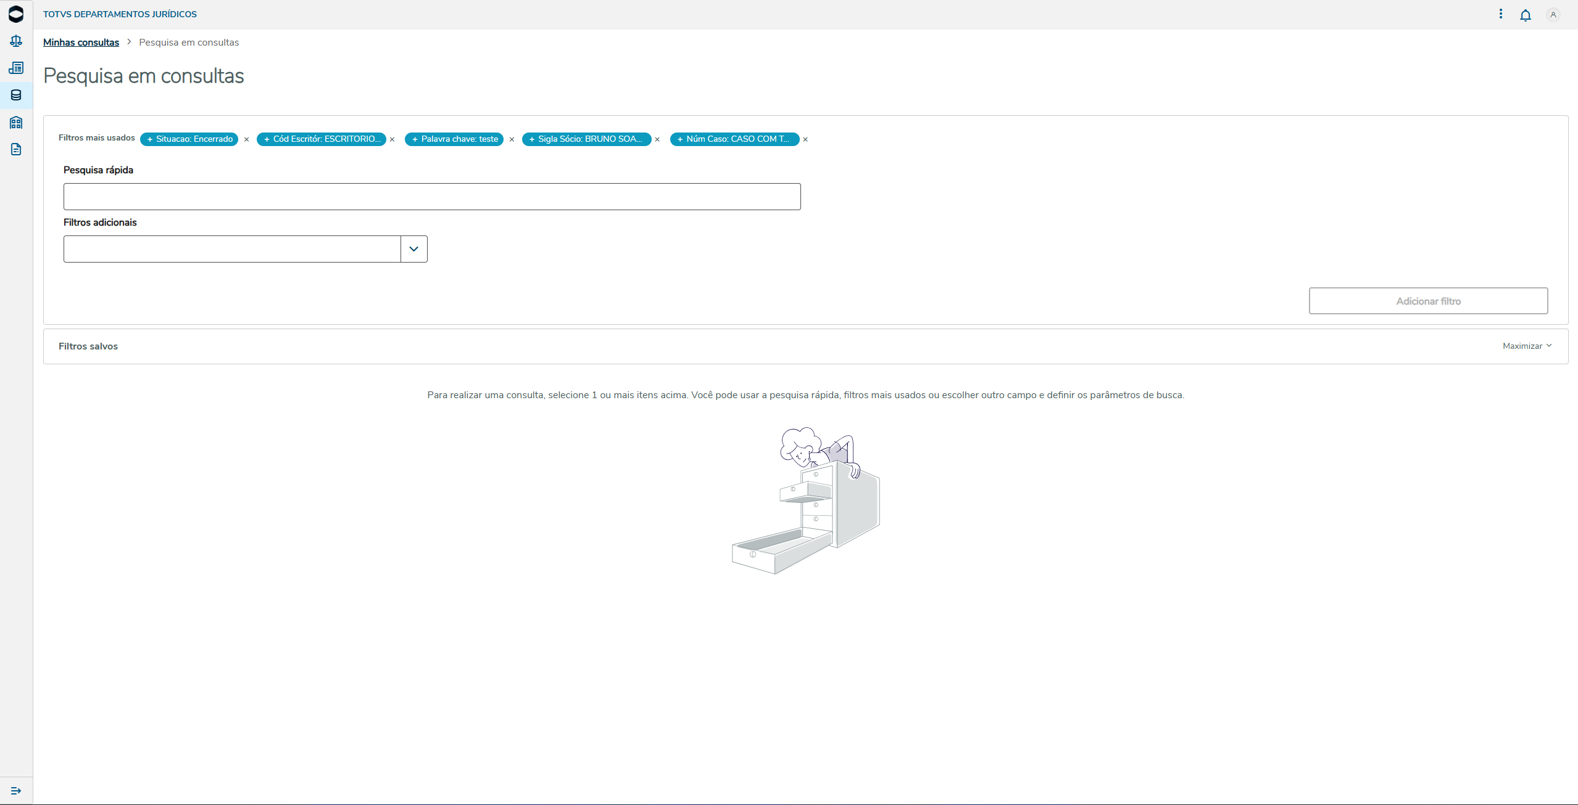The width and height of the screenshot is (1578, 805).
Task: Open the notifications bell
Action: click(1525, 15)
